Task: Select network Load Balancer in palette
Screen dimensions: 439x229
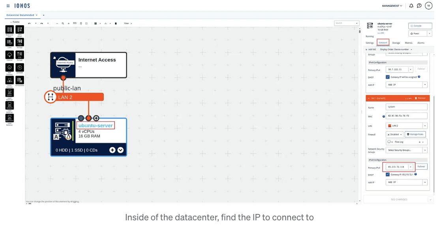Action: [x=9, y=105]
